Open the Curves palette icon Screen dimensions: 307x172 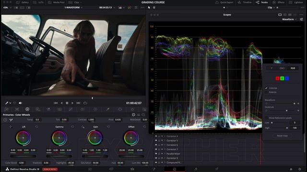click(71, 109)
